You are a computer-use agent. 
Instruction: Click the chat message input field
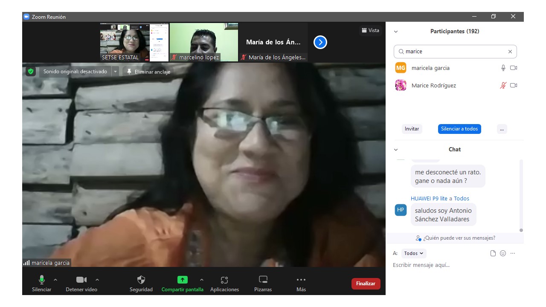tap(452, 265)
